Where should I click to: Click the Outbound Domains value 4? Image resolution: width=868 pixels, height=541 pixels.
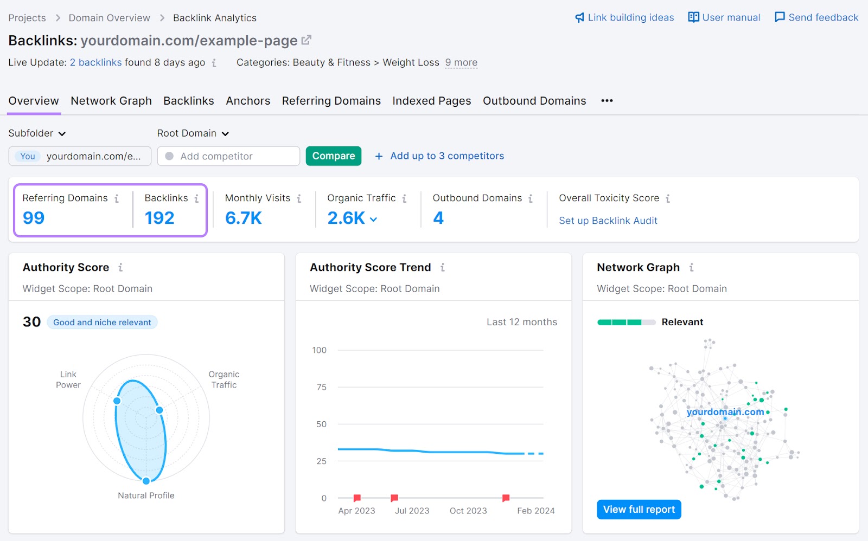438,218
